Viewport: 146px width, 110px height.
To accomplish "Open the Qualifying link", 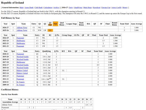I will 78,8.
